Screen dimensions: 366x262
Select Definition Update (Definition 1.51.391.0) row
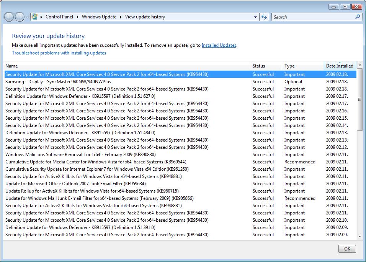[x=180, y=227]
